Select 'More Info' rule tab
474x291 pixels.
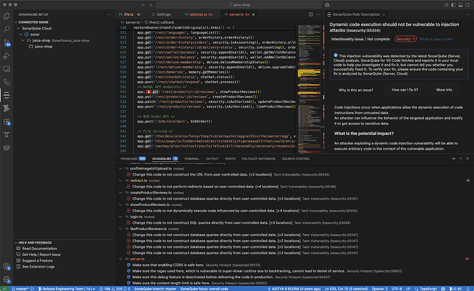(x=444, y=90)
